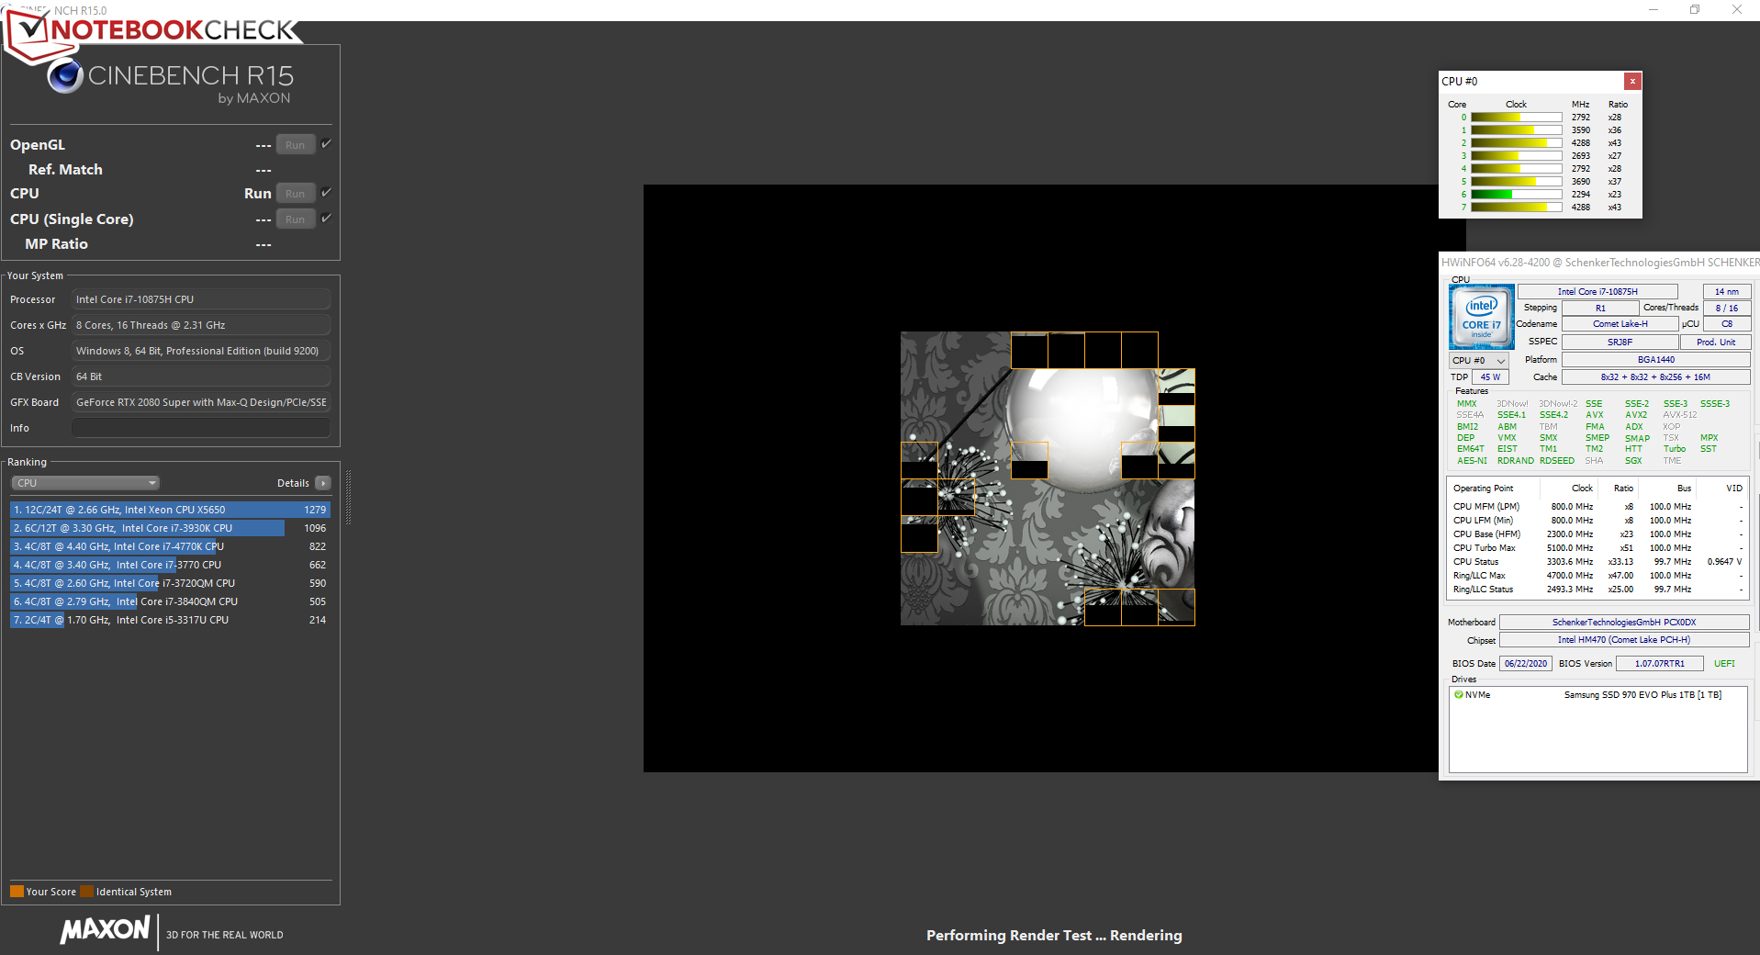Click the Comet Lake-H codename field
This screenshot has height=955, width=1760.
tap(1620, 324)
